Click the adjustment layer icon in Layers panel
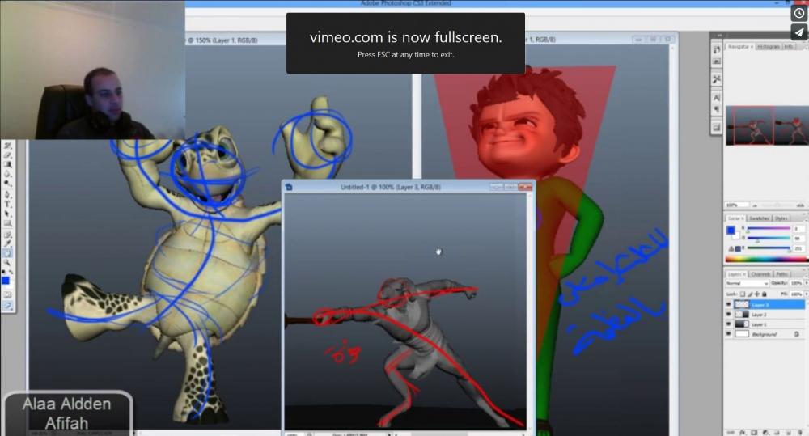The width and height of the screenshot is (809, 436). click(766, 433)
